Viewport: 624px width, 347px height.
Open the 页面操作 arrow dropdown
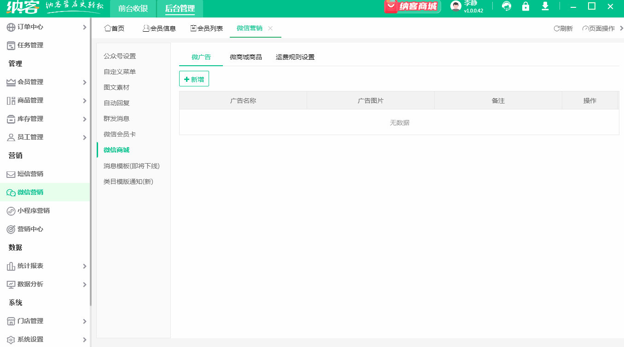click(621, 28)
